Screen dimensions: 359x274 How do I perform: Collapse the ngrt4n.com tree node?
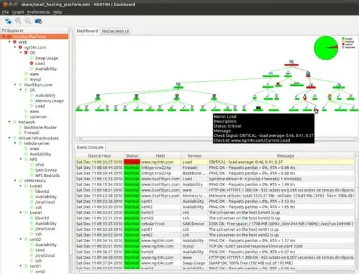[x=15, y=47]
